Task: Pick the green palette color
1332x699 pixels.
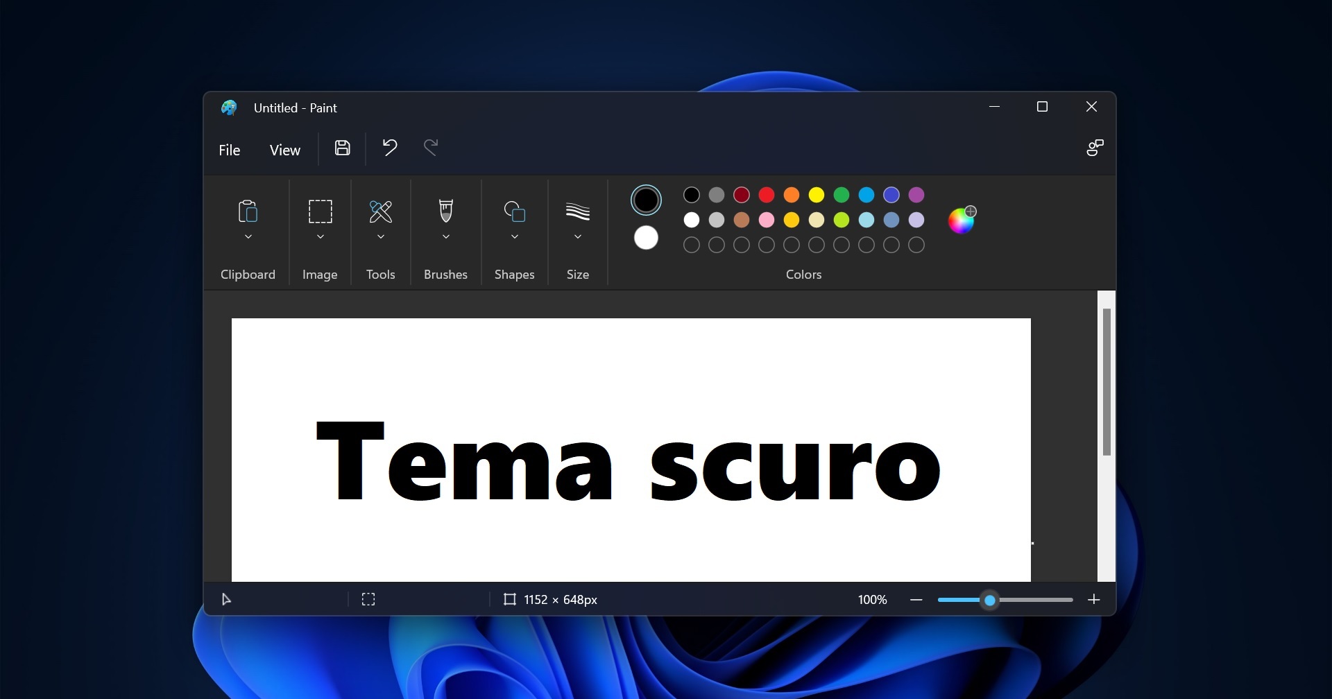Action: pyautogui.click(x=842, y=195)
